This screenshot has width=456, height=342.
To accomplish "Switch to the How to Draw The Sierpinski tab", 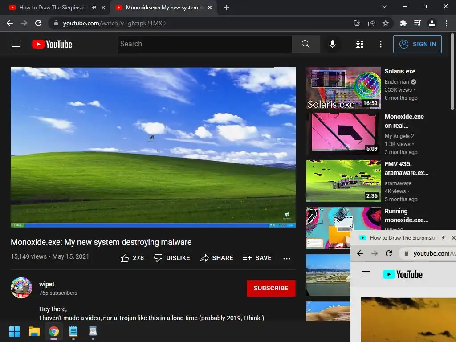I will point(52,8).
